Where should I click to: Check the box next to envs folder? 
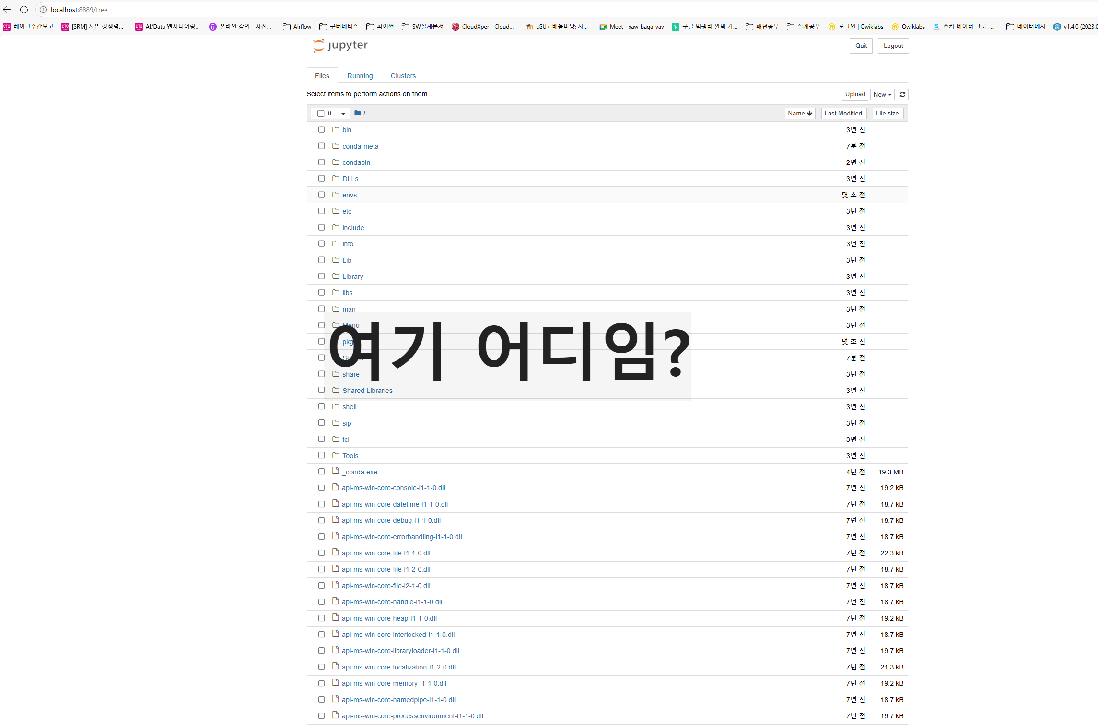(x=321, y=195)
